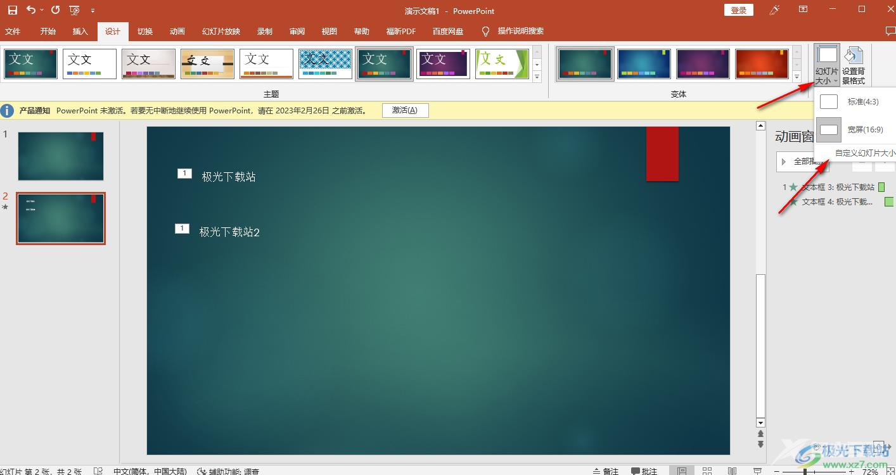Open the comments speech-bubble icon at ribbon right
896x475 pixels.
pos(890,31)
